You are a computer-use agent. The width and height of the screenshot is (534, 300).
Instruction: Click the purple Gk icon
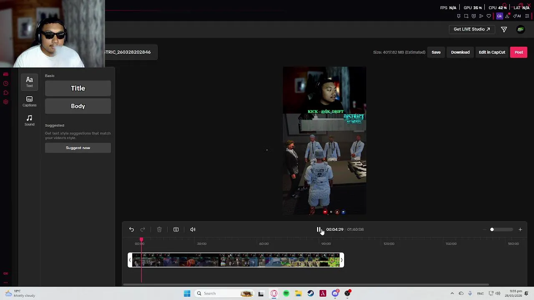coord(499,16)
